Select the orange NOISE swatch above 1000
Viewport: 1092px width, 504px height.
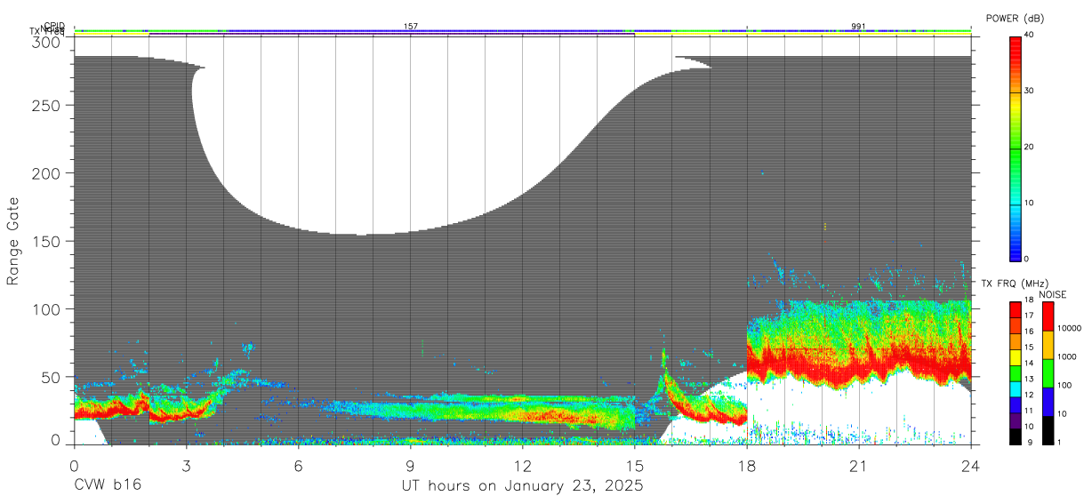tap(1048, 344)
